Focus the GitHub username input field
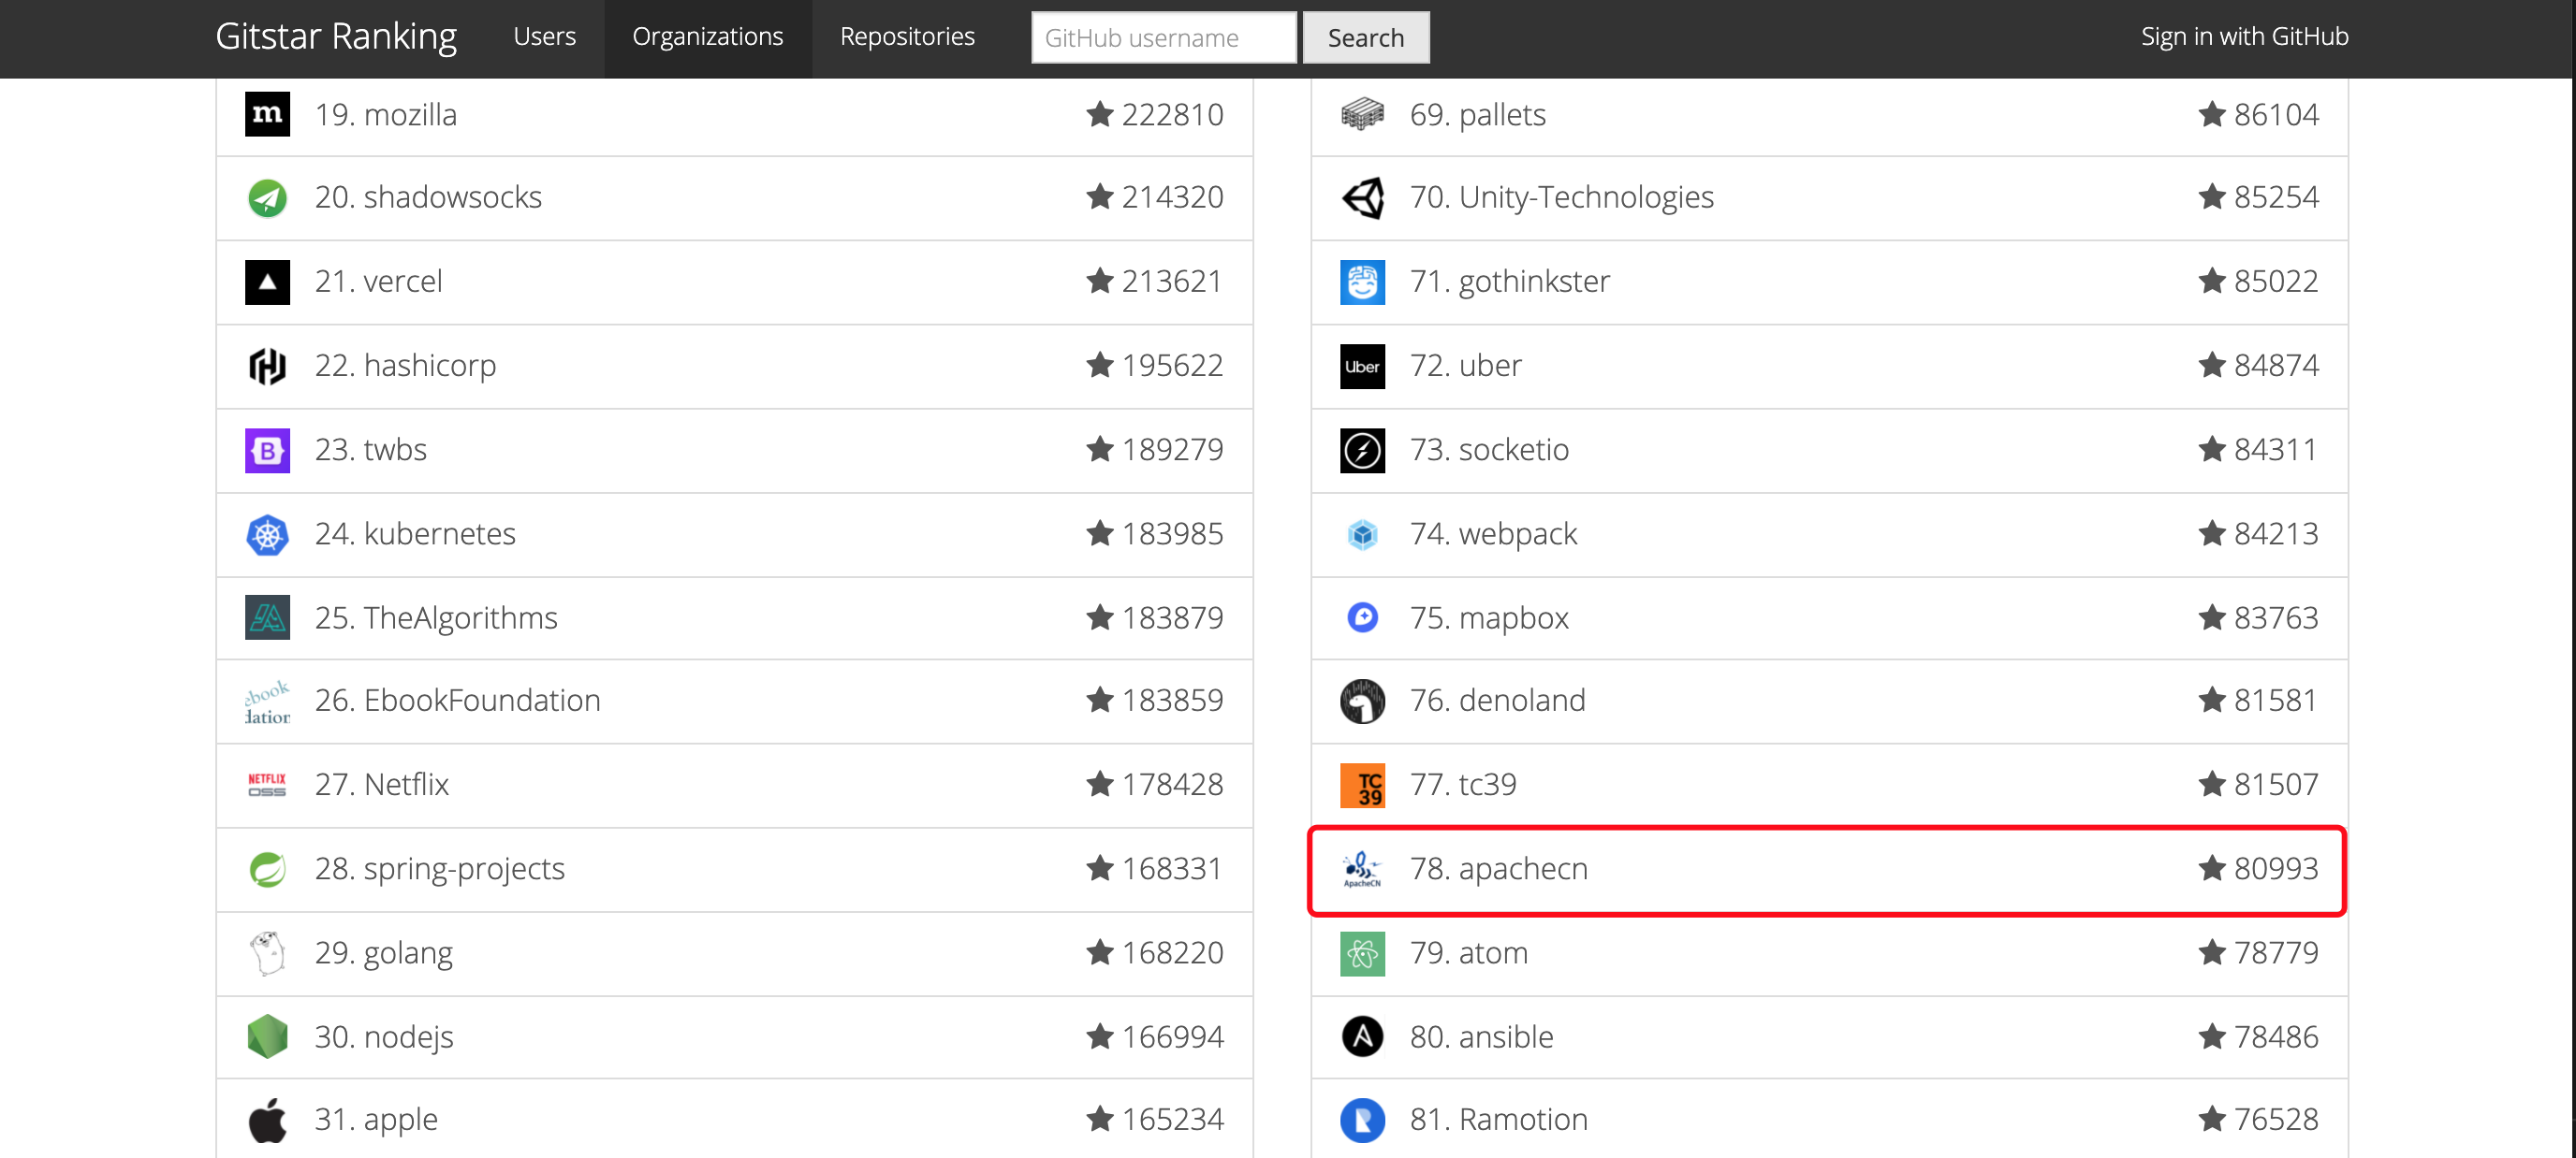This screenshot has height=1158, width=2576. pyautogui.click(x=1163, y=38)
